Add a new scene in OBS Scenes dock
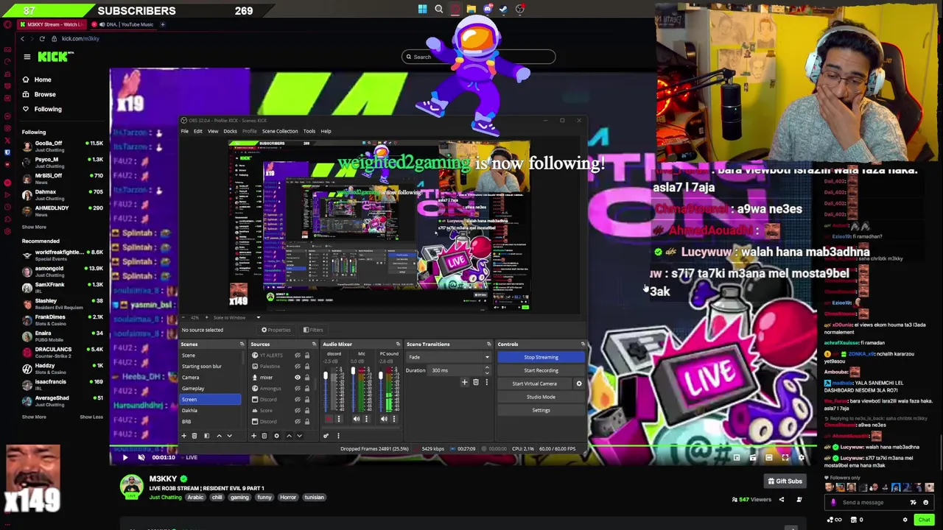943x530 pixels. point(184,436)
